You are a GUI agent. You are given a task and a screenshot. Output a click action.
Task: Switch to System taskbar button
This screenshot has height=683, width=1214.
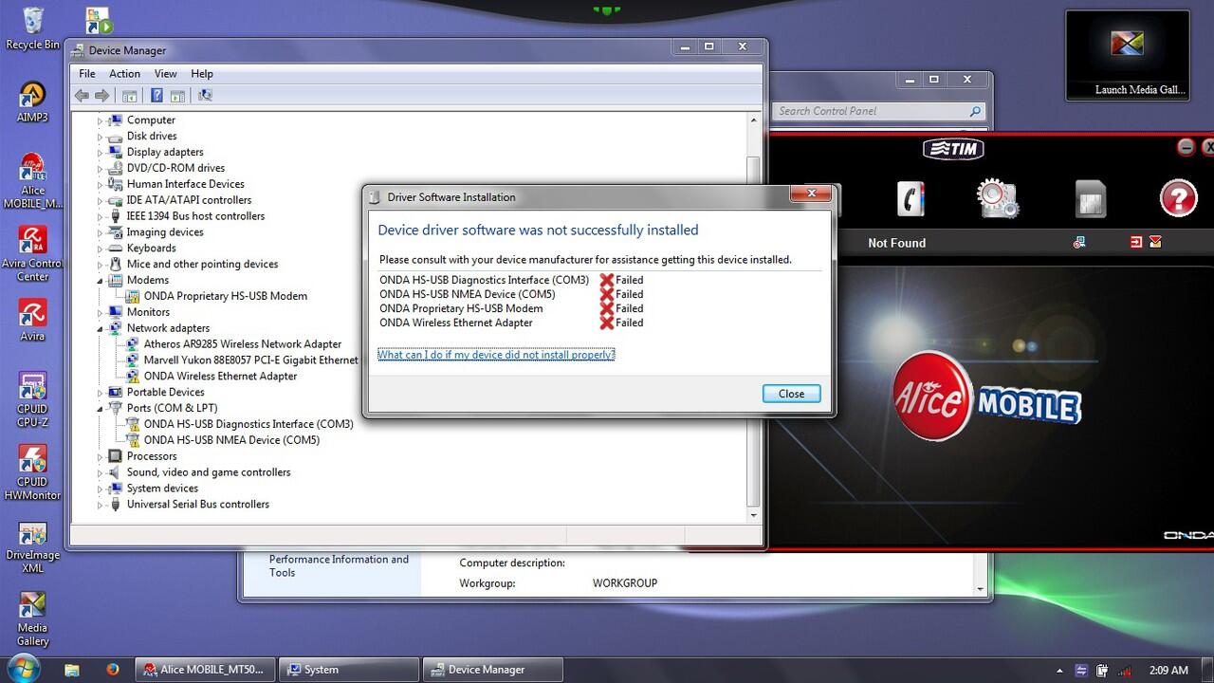point(350,669)
